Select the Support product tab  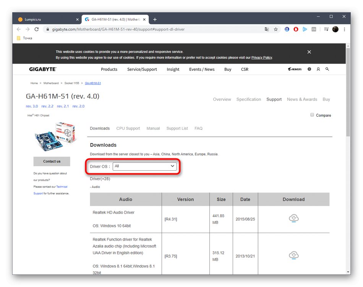[x=274, y=99]
